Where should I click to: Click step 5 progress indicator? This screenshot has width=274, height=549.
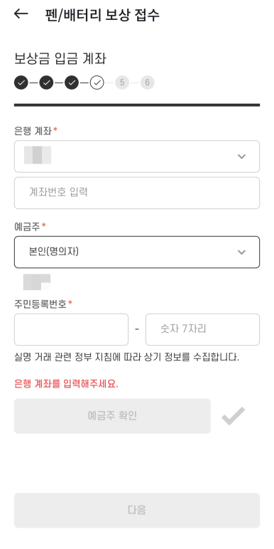(122, 83)
